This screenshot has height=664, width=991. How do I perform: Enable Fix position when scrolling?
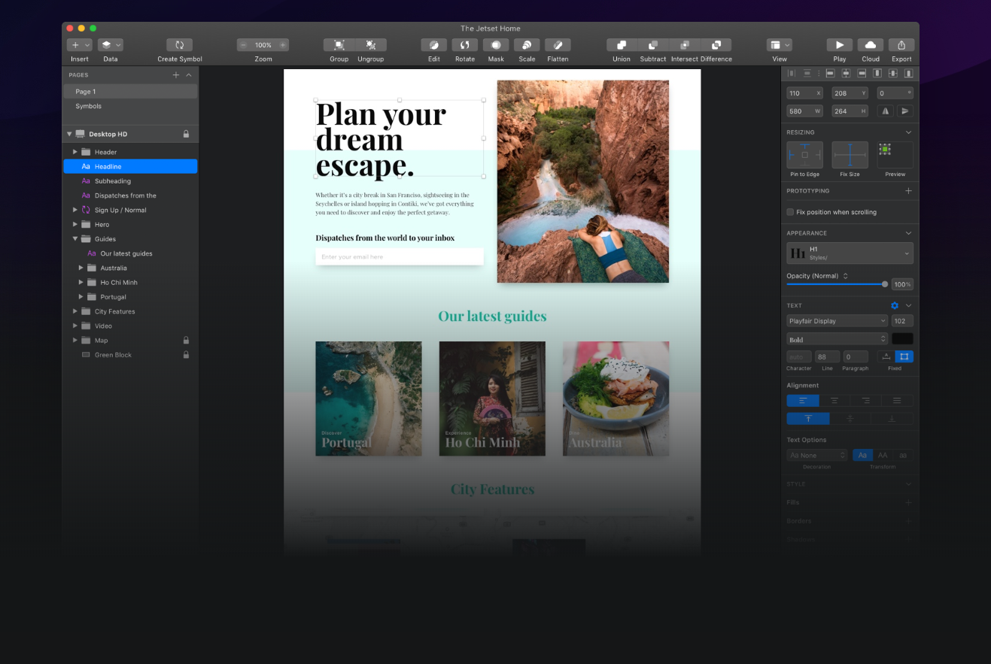click(x=790, y=212)
